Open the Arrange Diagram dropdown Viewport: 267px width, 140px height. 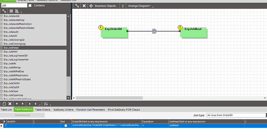click(x=139, y=6)
